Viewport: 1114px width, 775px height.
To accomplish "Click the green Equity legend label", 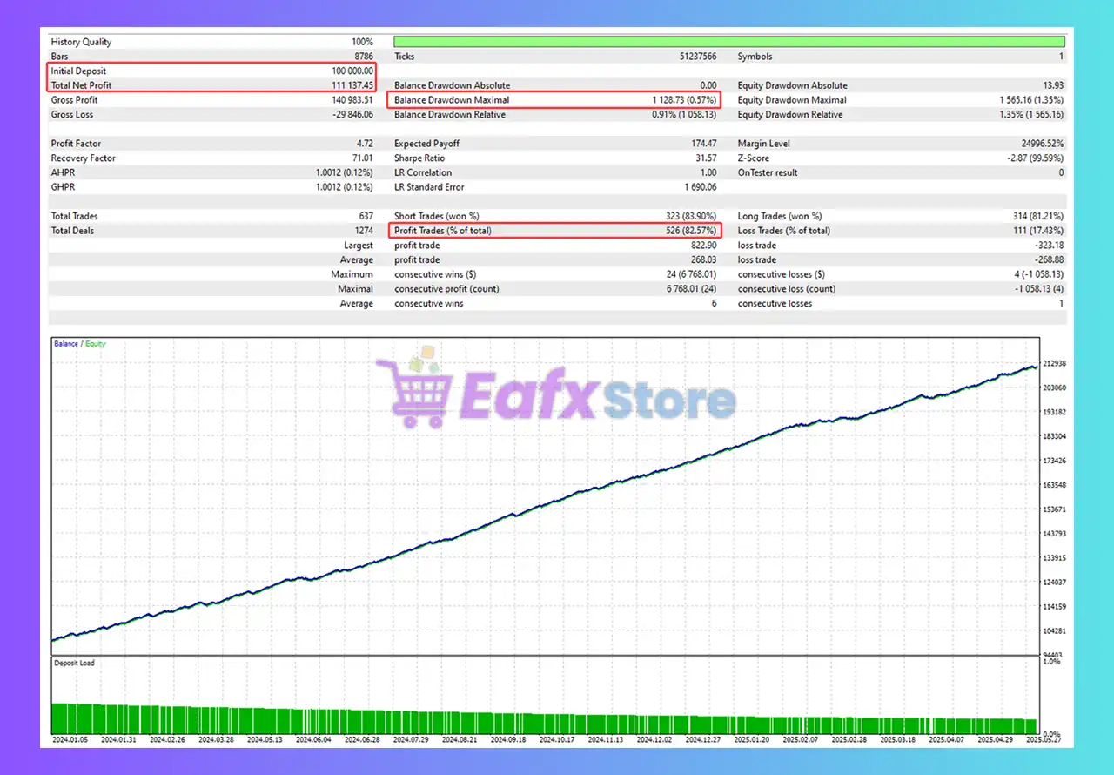I will 95,344.
